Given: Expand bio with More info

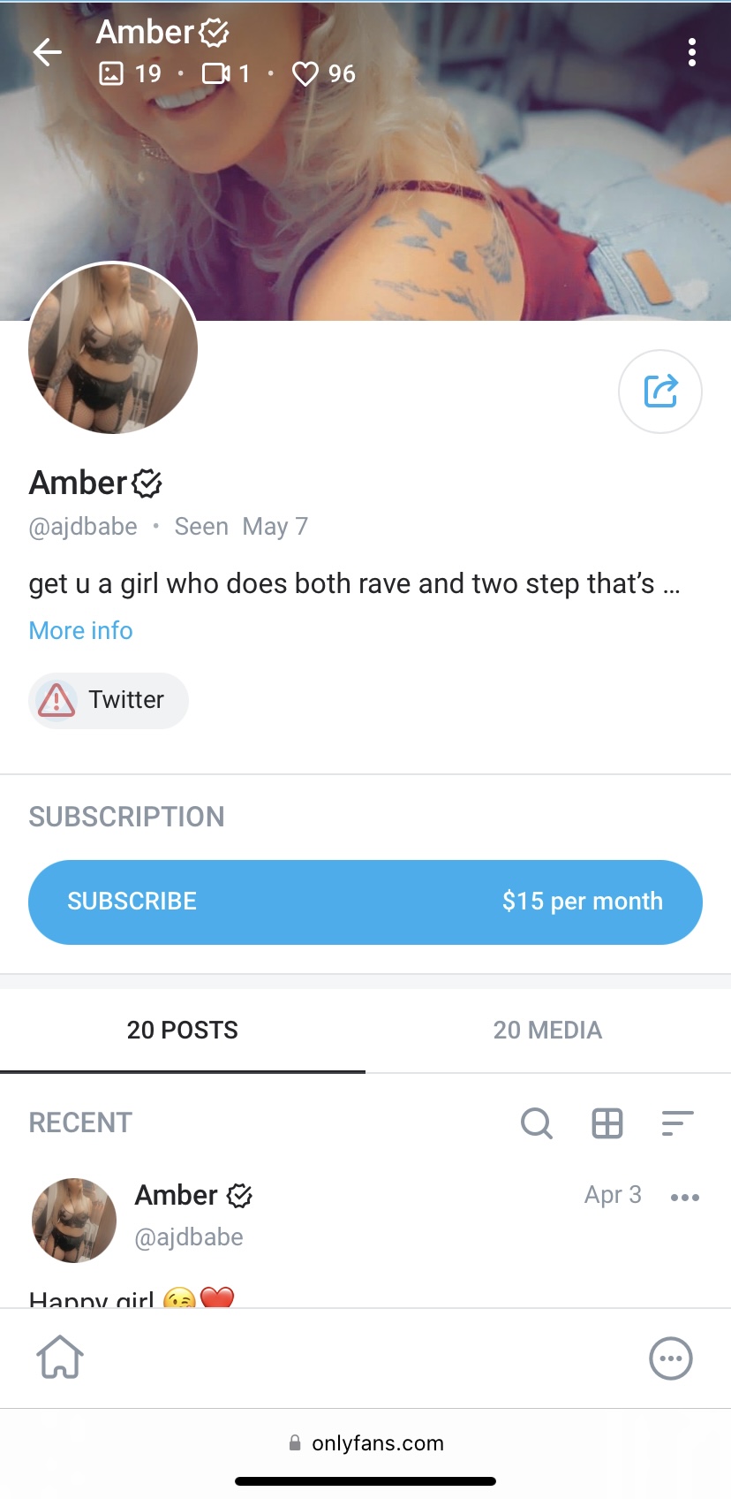Looking at the screenshot, I should pyautogui.click(x=80, y=630).
